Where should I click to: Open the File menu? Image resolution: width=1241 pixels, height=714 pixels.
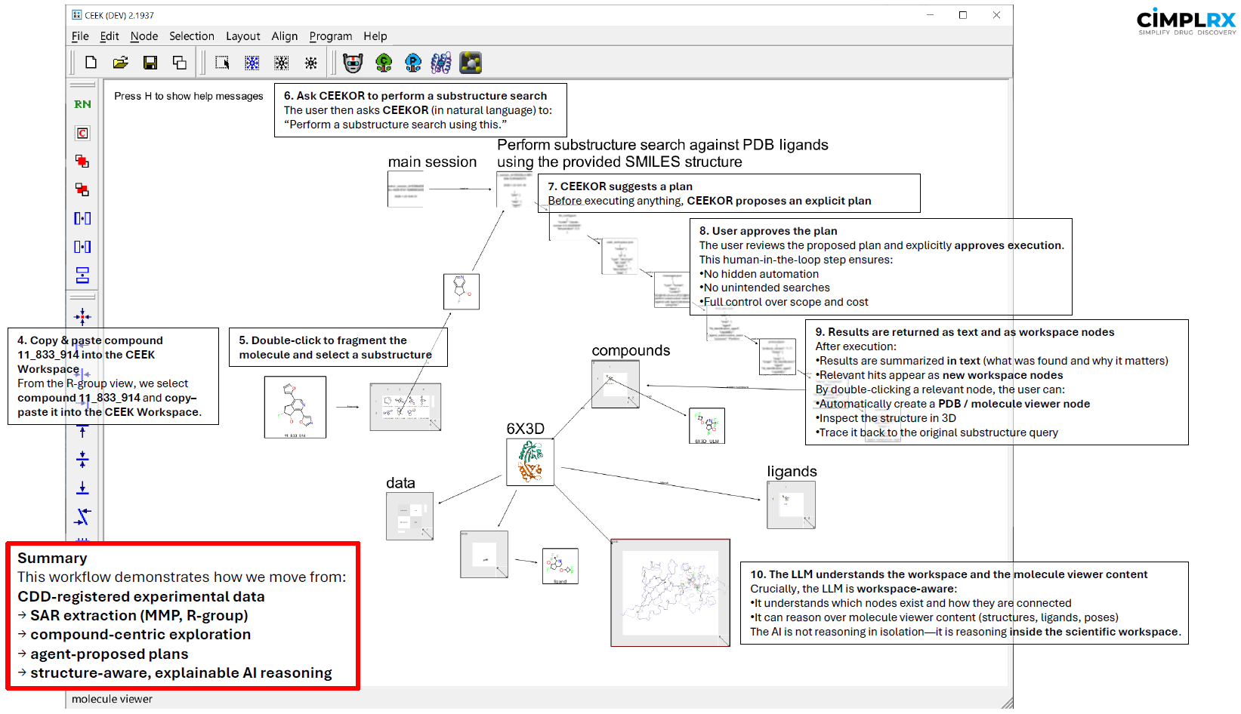pos(80,36)
